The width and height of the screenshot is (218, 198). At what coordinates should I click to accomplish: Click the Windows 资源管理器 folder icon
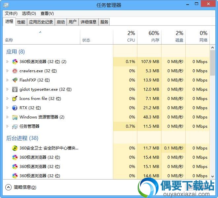click(x=15, y=117)
